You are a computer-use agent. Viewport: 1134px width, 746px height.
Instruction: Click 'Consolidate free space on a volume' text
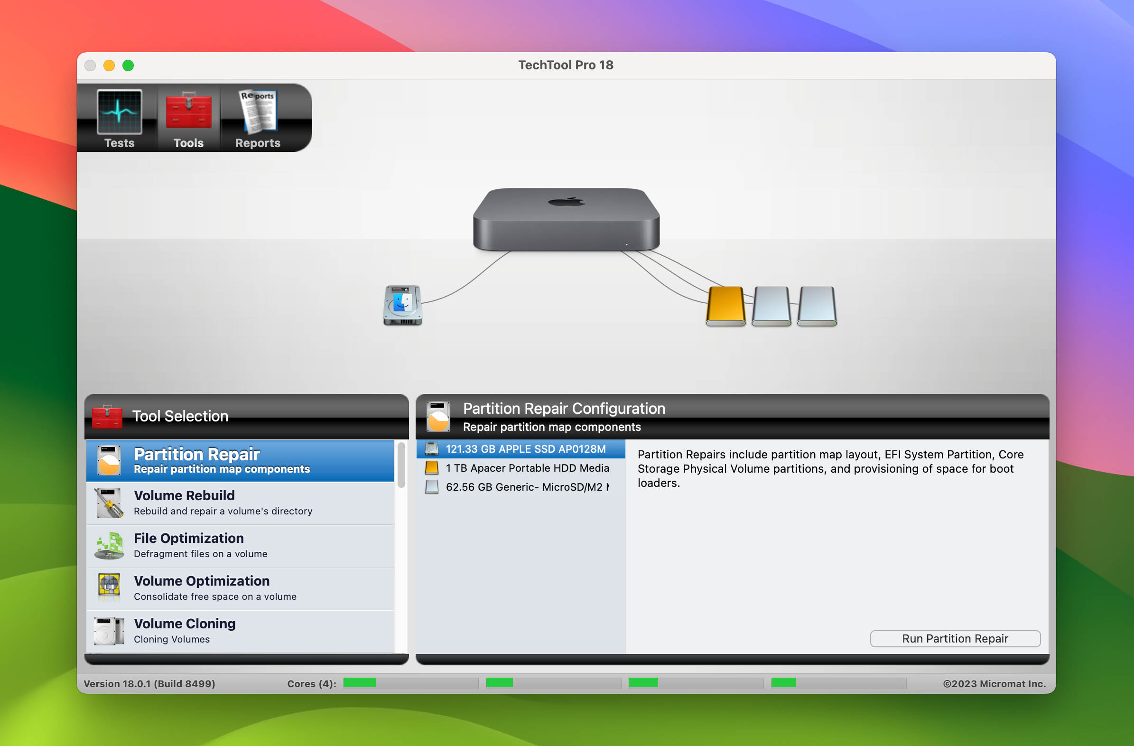215,597
